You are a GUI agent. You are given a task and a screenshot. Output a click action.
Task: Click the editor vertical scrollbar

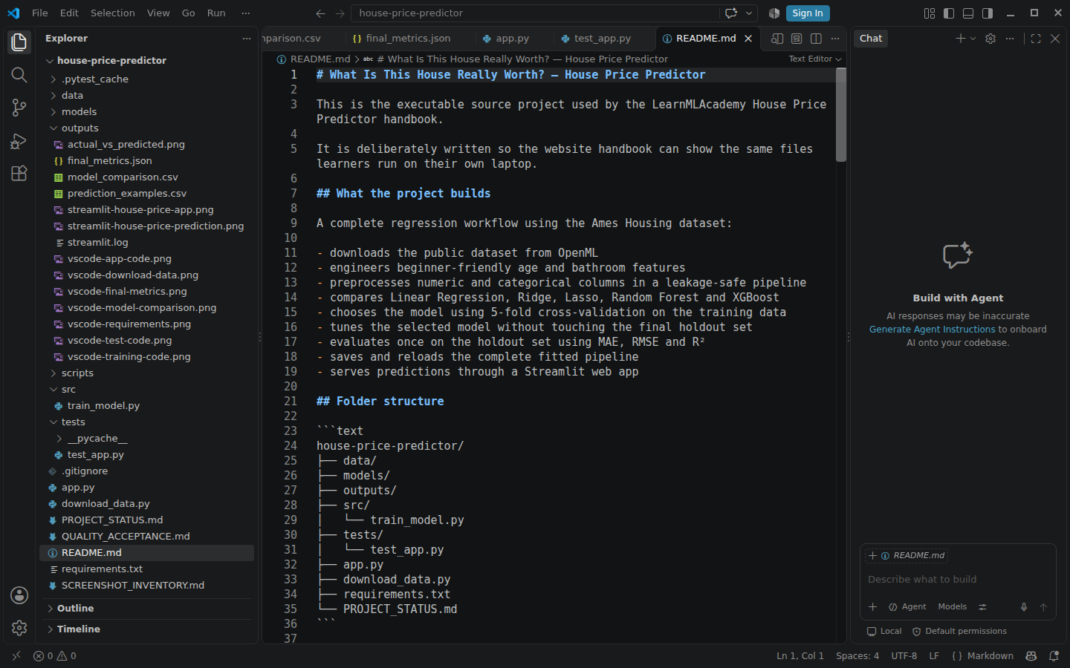[841, 115]
